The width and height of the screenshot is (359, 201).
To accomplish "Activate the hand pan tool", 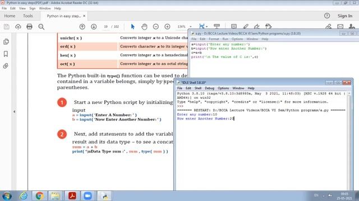I will tap(144, 27).
